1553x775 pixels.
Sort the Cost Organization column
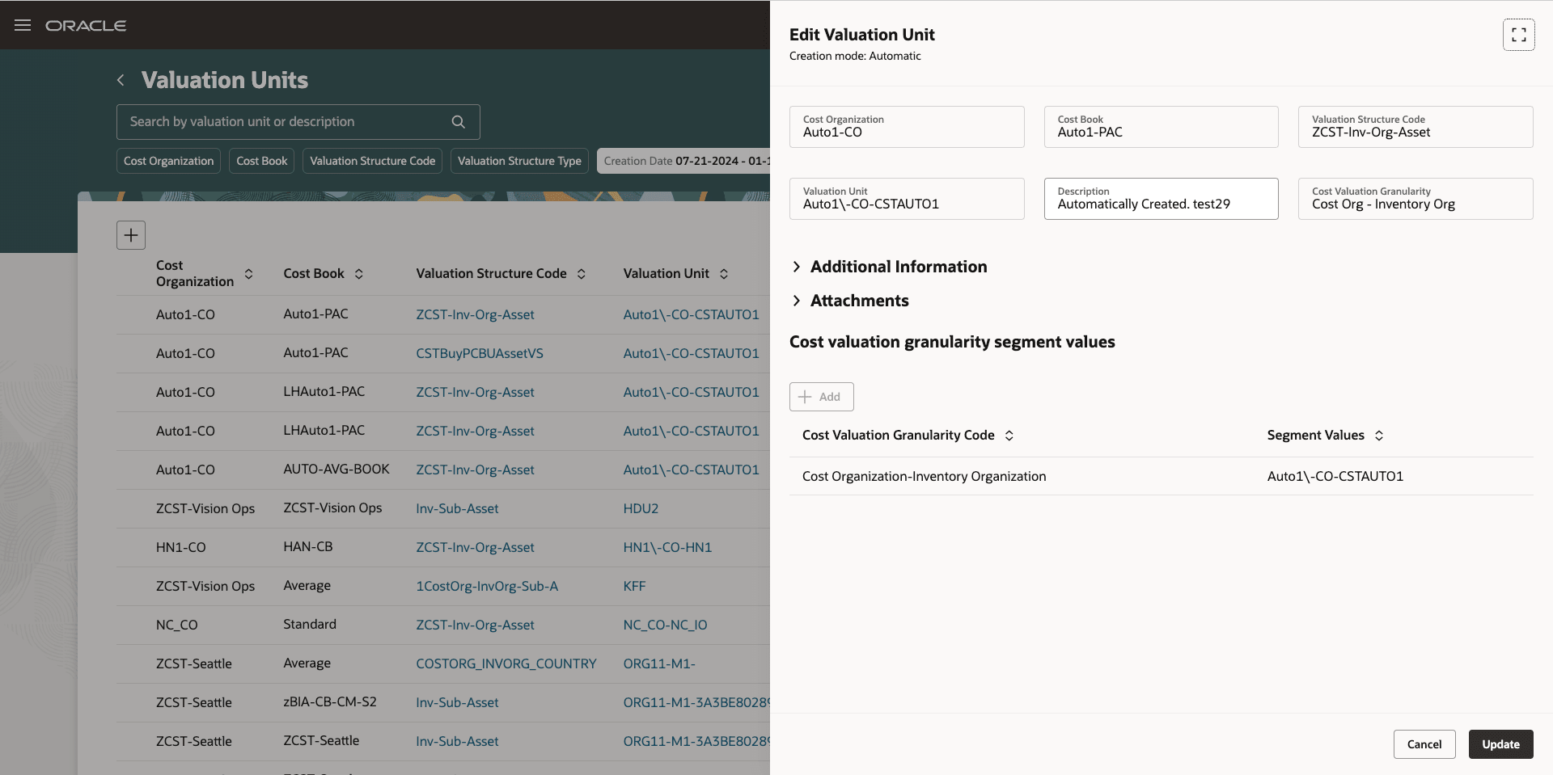250,273
